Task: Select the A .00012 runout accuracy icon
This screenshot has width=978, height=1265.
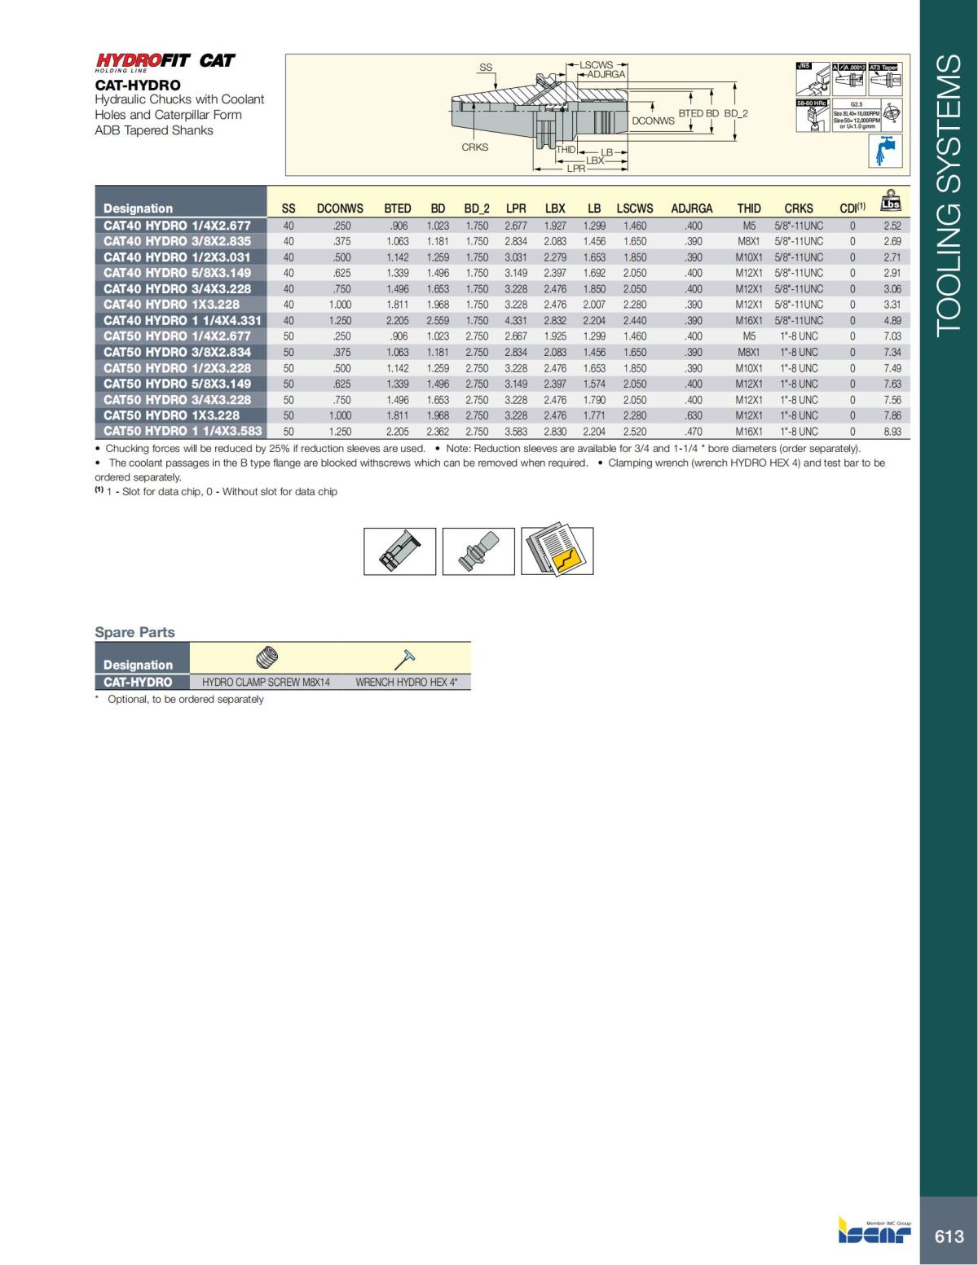Action: click(x=848, y=78)
